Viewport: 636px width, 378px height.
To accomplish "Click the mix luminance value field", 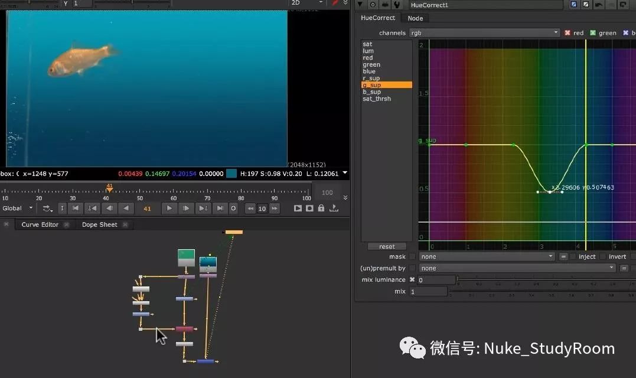I will (x=436, y=280).
